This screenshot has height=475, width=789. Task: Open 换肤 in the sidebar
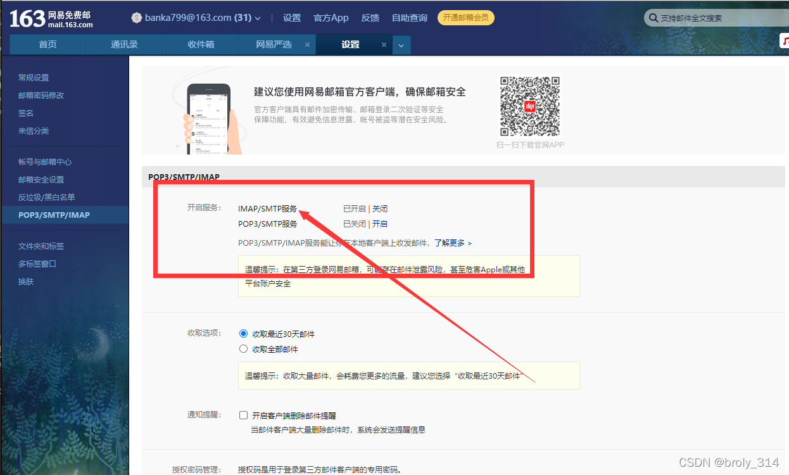pos(26,281)
